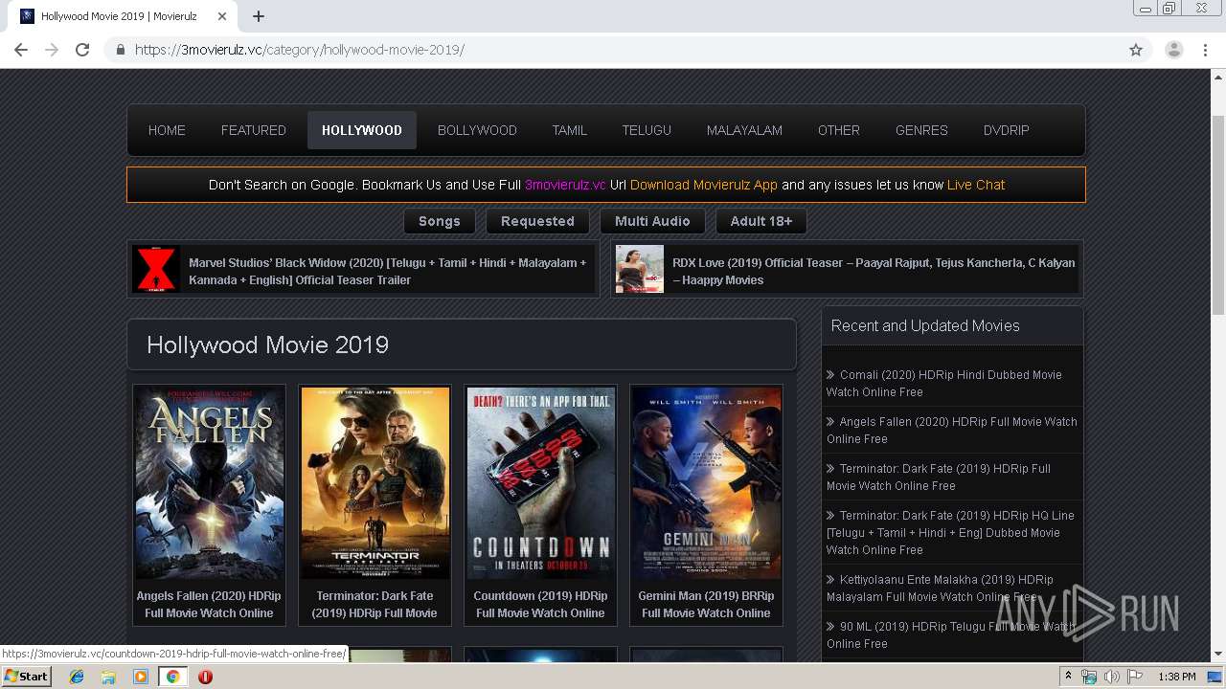Image resolution: width=1226 pixels, height=689 pixels.
Task: Open Terminator: Dark Fate HDRip Full Movie sidebar link
Action: click(x=939, y=477)
